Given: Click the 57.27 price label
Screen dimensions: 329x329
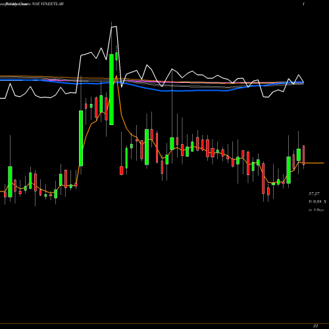Looking at the screenshot, I should (x=314, y=193).
